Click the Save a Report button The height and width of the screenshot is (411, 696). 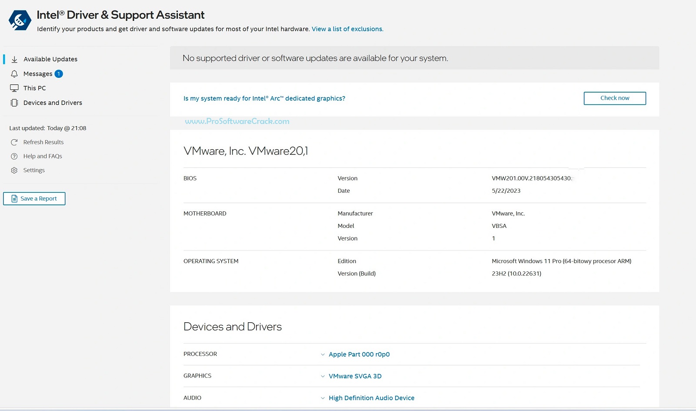34,199
